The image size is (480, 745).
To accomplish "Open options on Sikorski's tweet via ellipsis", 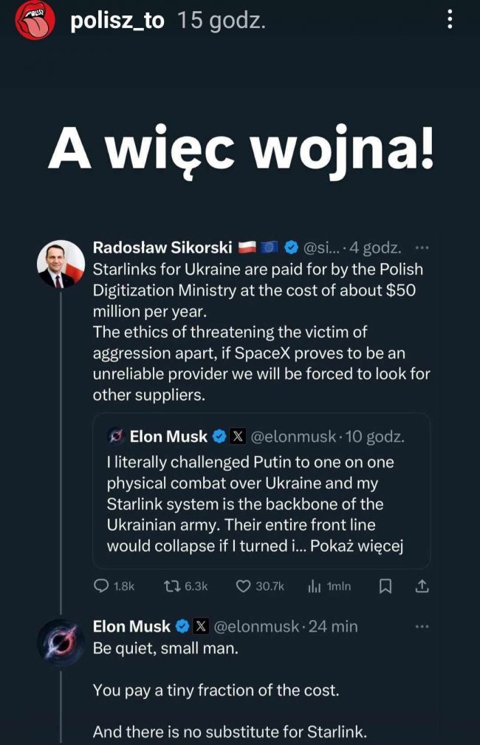I will 423,248.
